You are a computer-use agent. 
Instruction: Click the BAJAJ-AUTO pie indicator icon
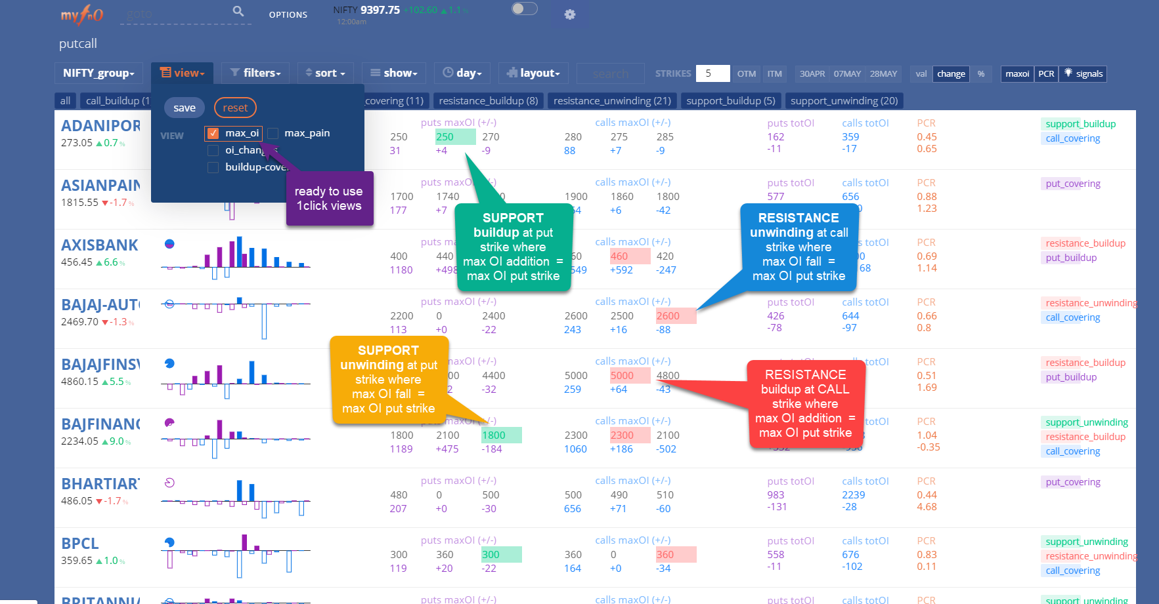tap(169, 304)
